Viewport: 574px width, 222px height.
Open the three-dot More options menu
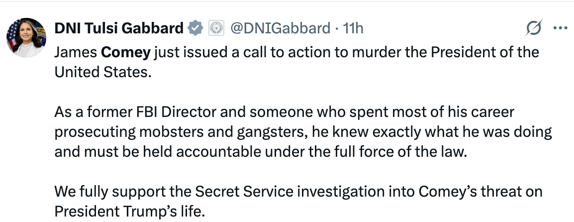pos(560,28)
